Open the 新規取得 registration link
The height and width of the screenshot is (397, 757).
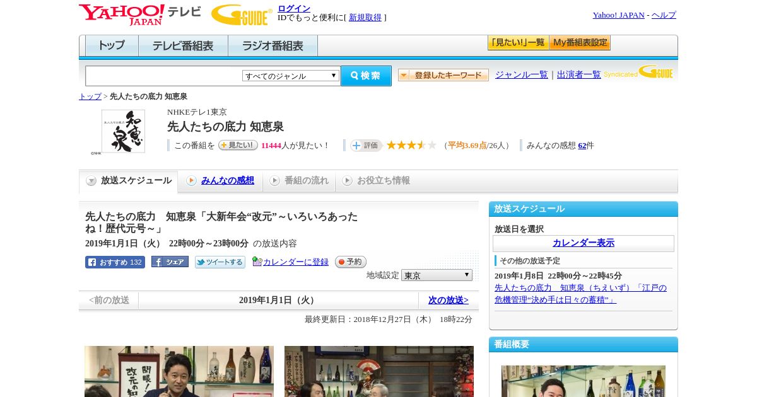click(365, 18)
